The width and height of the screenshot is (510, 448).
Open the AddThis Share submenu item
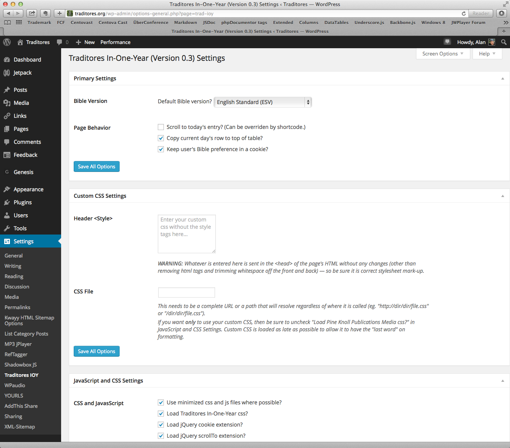(x=21, y=406)
